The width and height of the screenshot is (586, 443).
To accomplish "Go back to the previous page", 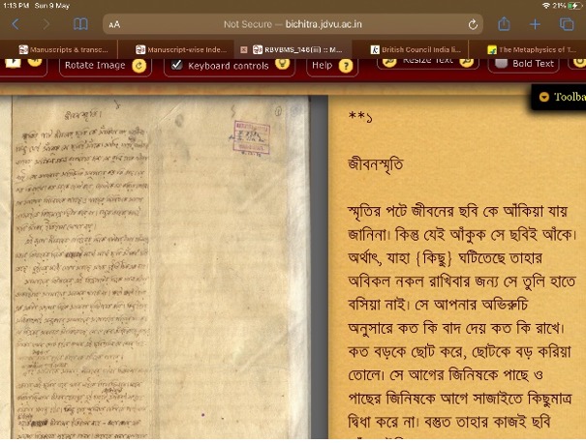I will pos(15,23).
